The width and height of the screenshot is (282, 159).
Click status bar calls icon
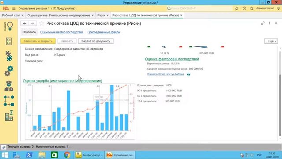tap(4, 147)
